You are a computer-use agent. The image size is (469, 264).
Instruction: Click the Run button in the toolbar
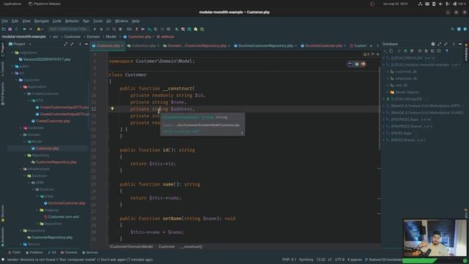(x=95, y=29)
